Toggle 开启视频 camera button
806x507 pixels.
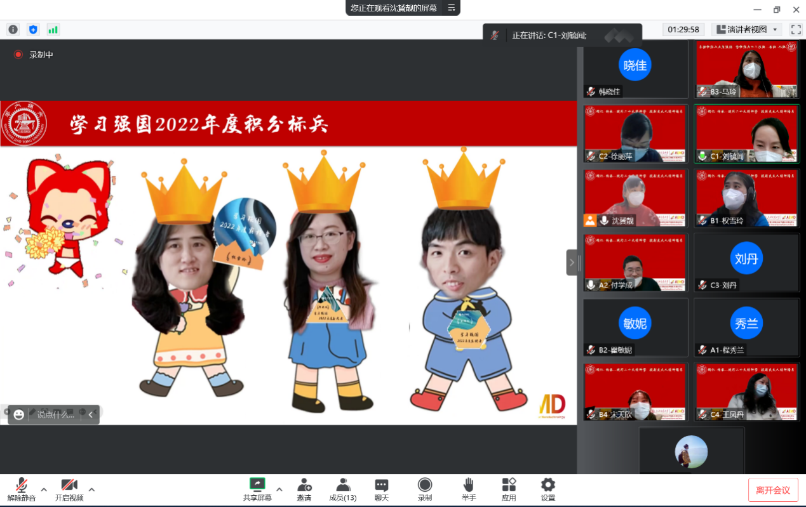(x=69, y=489)
